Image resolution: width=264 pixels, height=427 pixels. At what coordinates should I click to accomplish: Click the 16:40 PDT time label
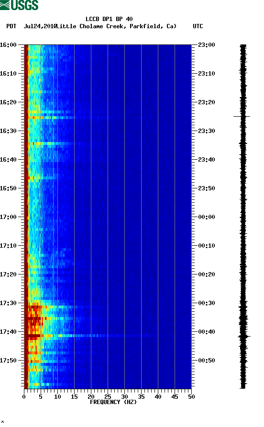pyautogui.click(x=8, y=160)
